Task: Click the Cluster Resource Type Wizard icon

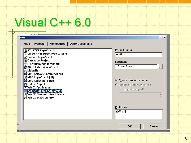Action: (25, 53)
